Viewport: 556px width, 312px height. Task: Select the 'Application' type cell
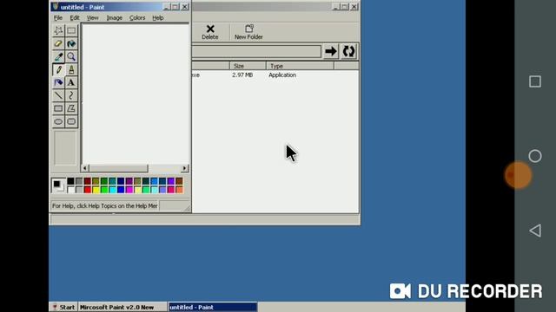click(282, 75)
